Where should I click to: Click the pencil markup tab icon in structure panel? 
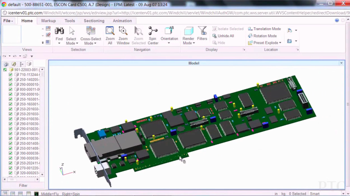14,64
